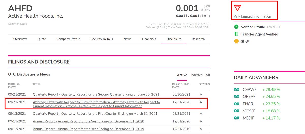The width and height of the screenshot is (305, 134).
Task: Click the QX icon beside CERWF
Action: click(237, 90)
